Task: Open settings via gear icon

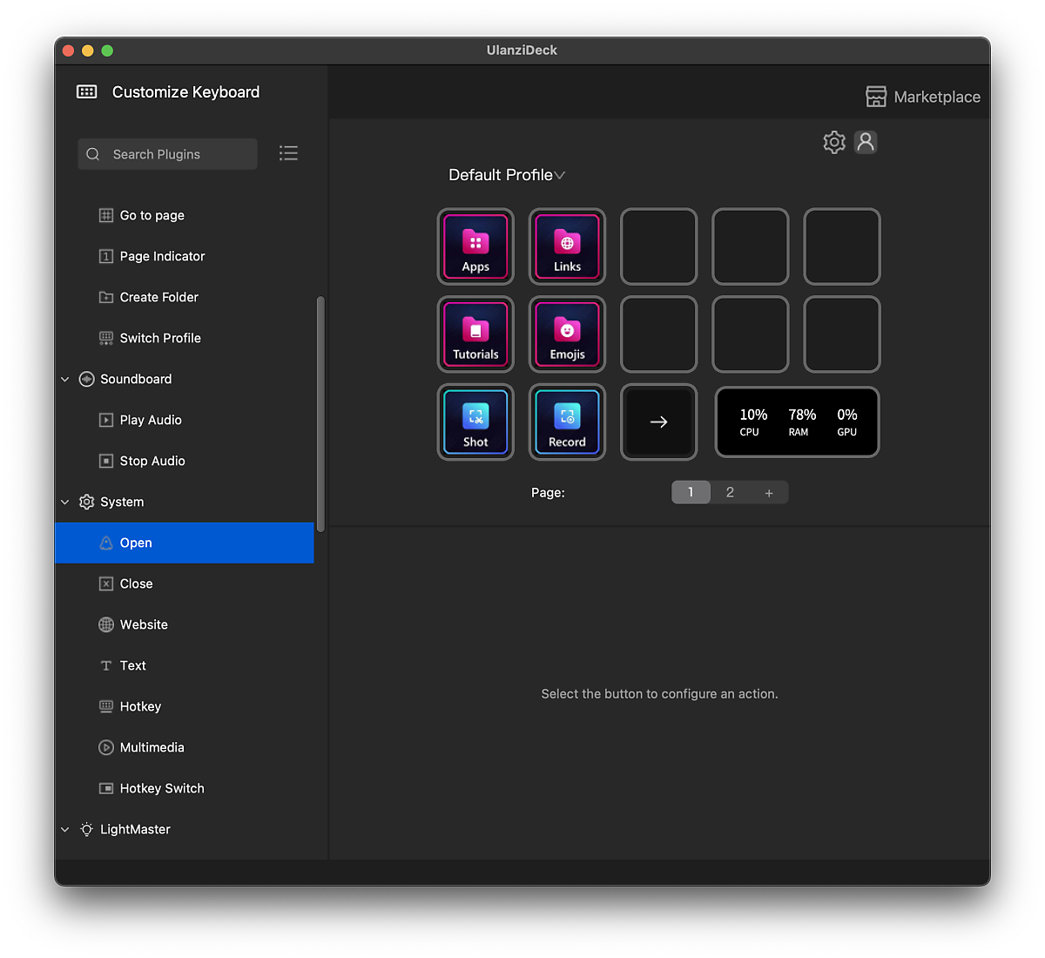Action: (834, 142)
